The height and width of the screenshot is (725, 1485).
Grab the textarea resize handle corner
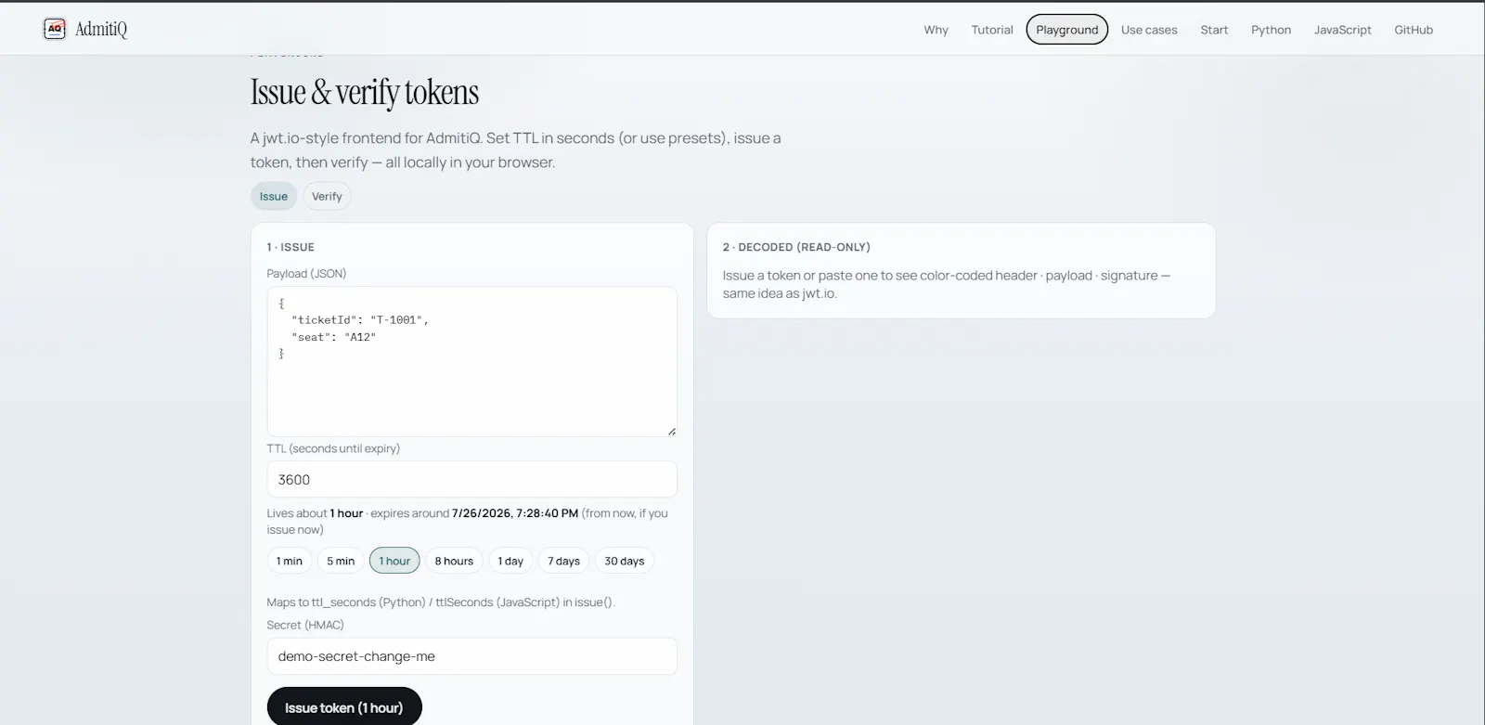click(x=671, y=431)
